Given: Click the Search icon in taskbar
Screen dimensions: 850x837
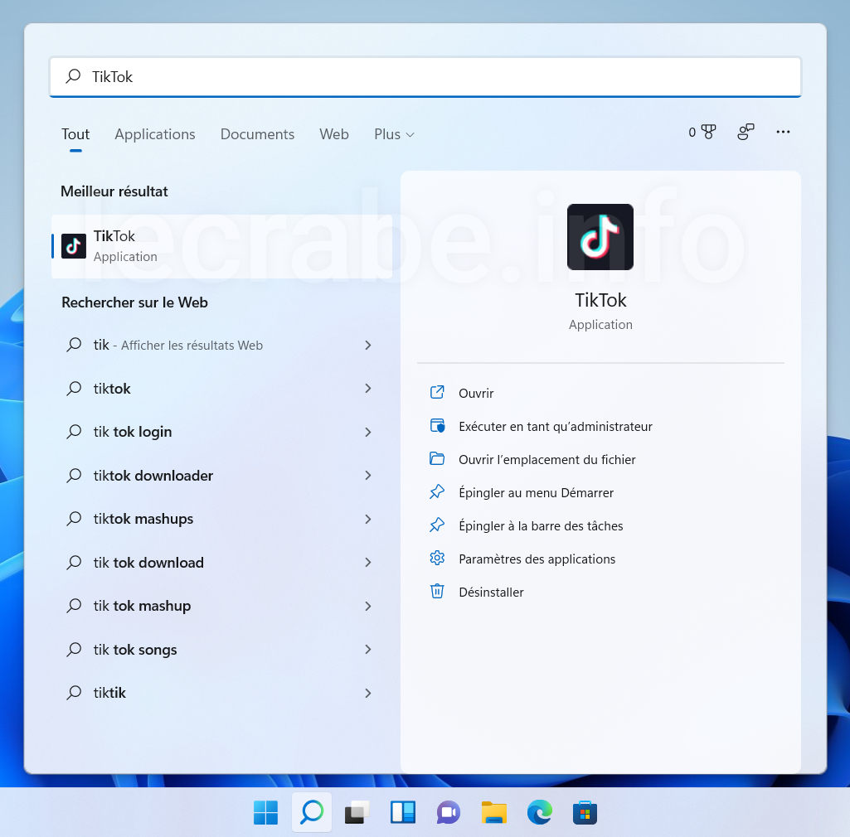Looking at the screenshot, I should tap(312, 813).
